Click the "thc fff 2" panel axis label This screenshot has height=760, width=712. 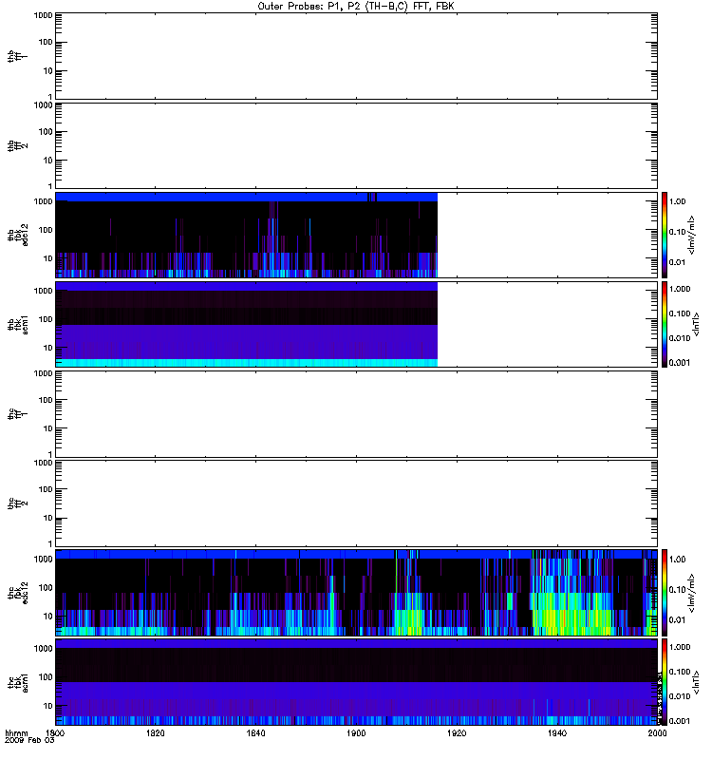(x=17, y=503)
